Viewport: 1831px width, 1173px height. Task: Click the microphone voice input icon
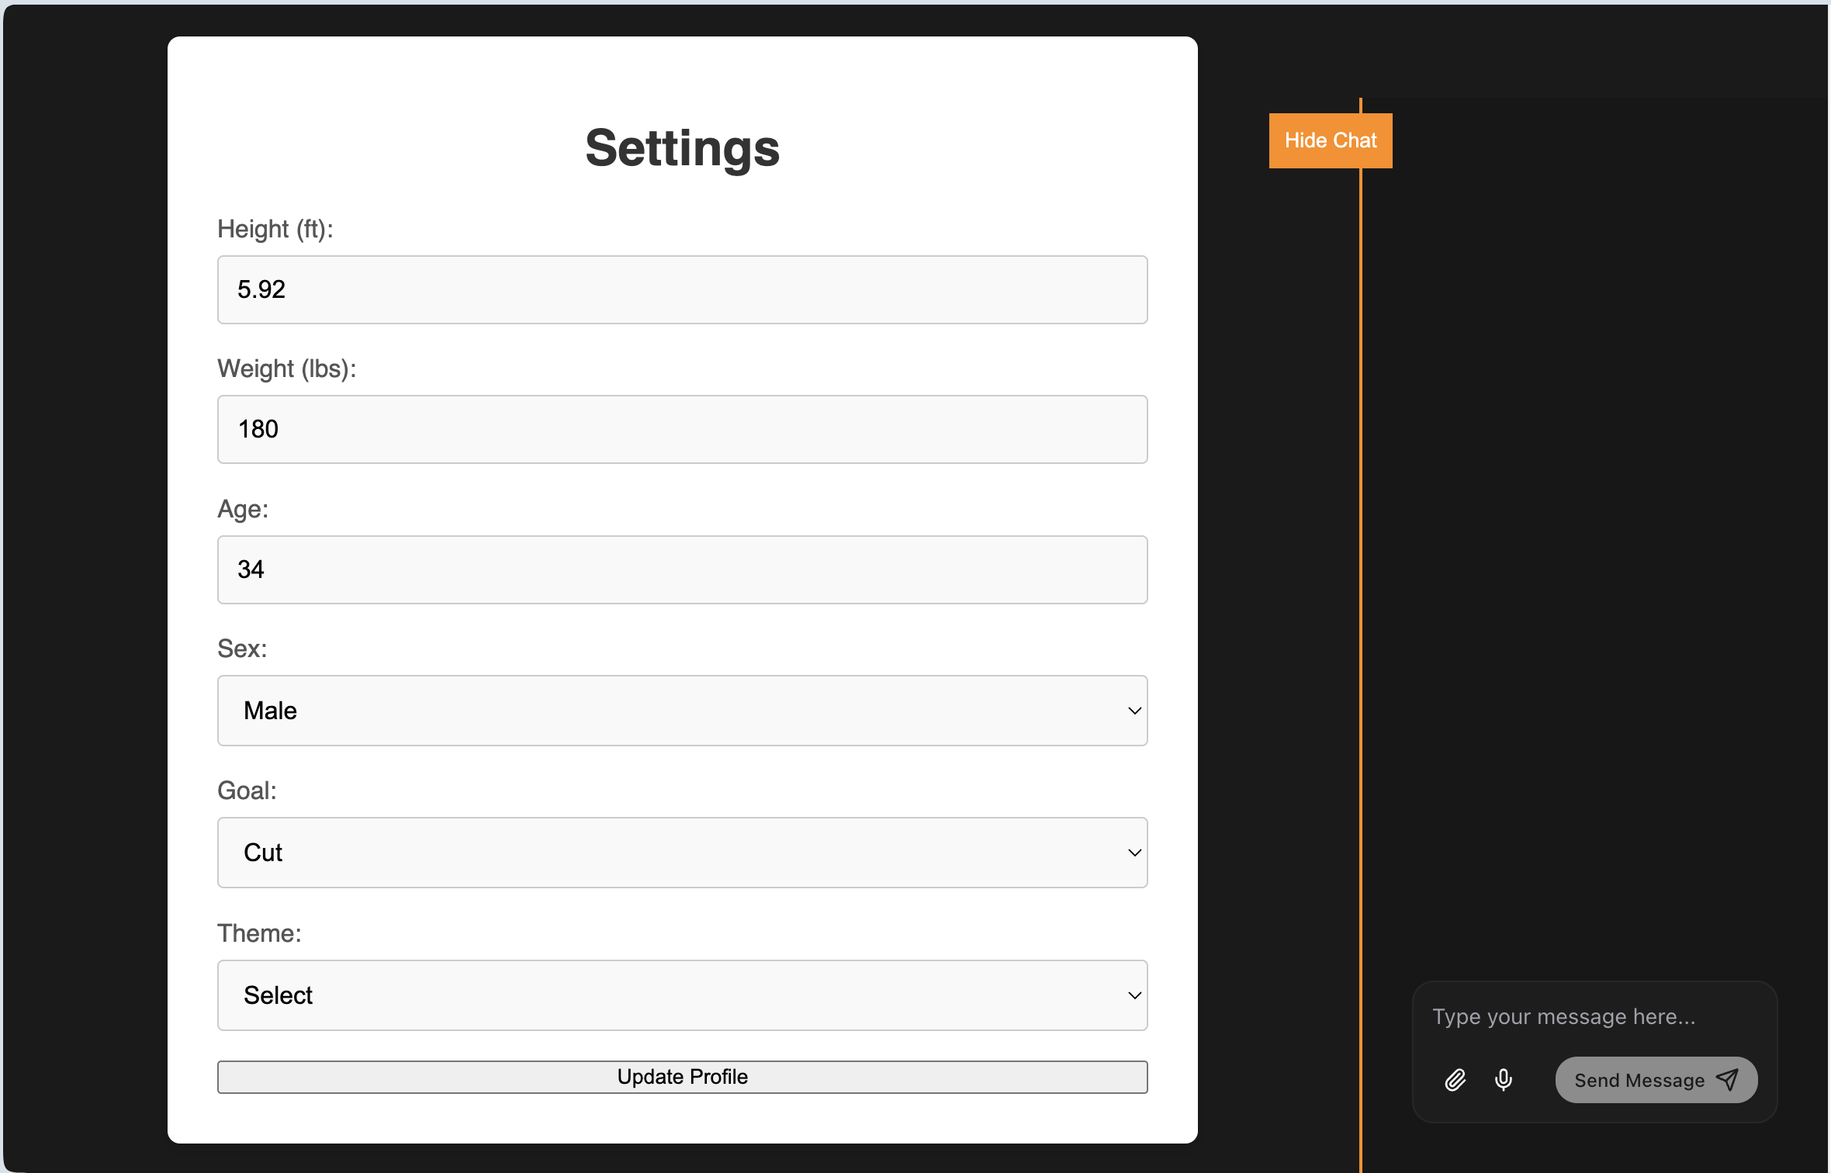point(1504,1080)
